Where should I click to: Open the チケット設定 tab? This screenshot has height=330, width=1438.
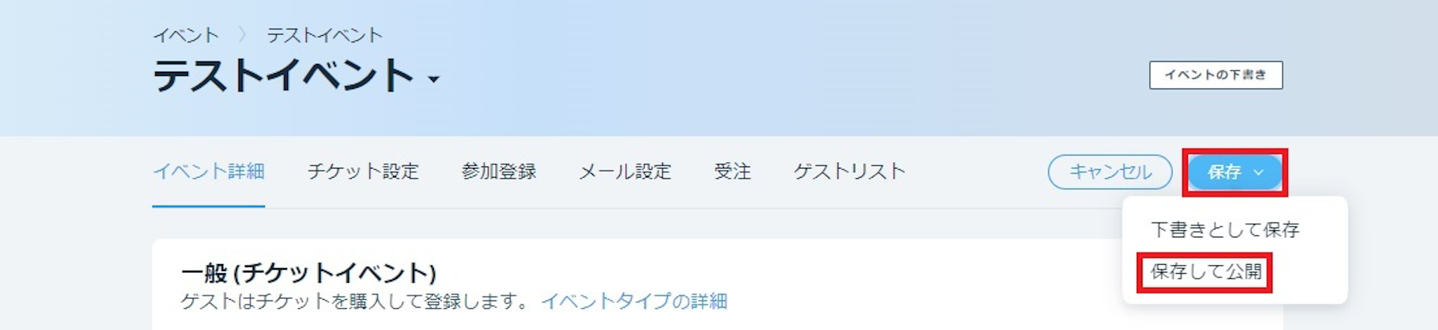pos(363,171)
